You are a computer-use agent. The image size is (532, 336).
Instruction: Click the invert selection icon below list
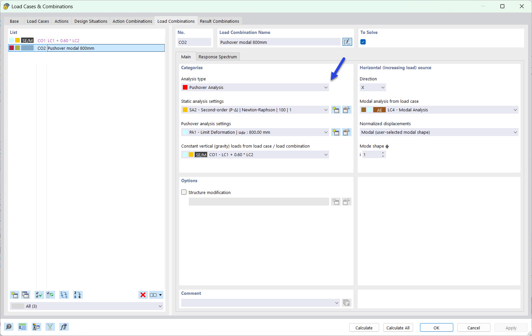coord(50,295)
